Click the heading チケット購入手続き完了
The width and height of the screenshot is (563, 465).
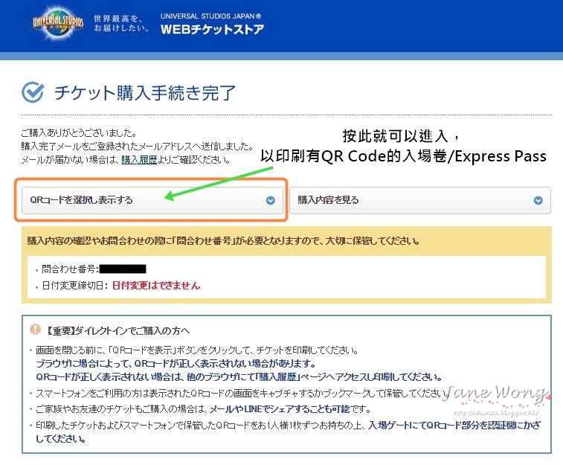coord(145,93)
